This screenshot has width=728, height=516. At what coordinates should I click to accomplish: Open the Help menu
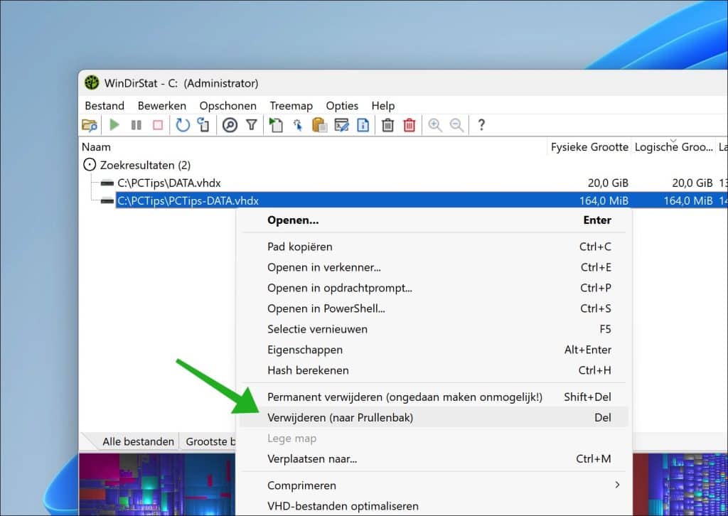tap(383, 106)
